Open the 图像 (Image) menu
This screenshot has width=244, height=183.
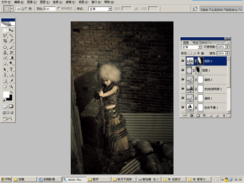click(x=32, y=2)
